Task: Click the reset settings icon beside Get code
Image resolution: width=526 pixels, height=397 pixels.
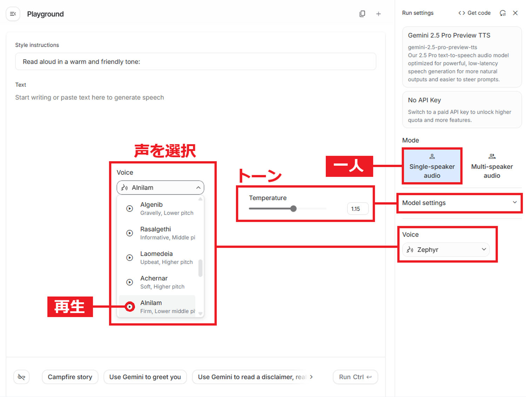Action: (503, 13)
